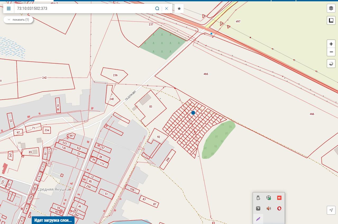Open the hamburger main menu

tap(9, 8)
